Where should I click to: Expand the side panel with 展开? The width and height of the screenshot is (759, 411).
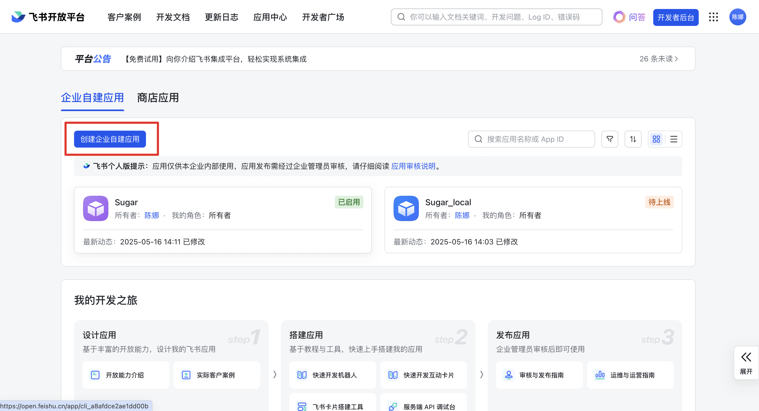[746, 363]
